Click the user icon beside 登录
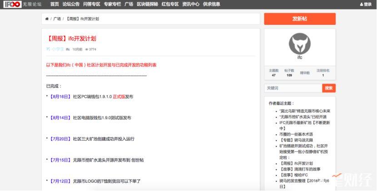Screen dimensions: 377x191 362,5
